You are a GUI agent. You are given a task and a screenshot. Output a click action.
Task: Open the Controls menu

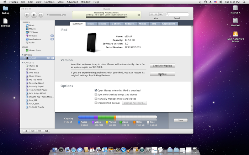[x=49, y=2]
